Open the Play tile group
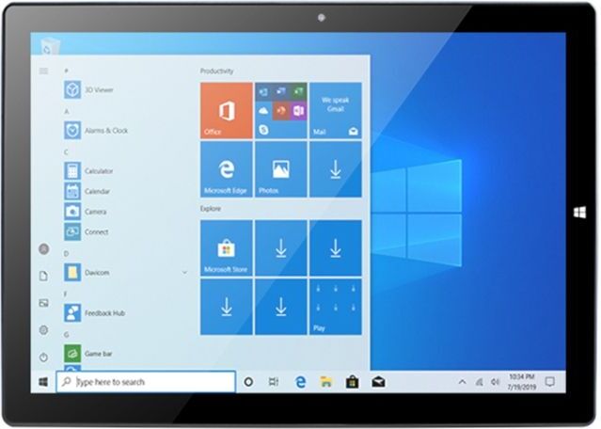Image resolution: width=601 pixels, height=429 pixels. coord(335,307)
